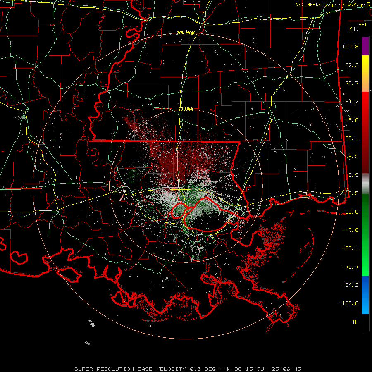
Task: Select the 107.8 legend value
Action: click(350, 46)
